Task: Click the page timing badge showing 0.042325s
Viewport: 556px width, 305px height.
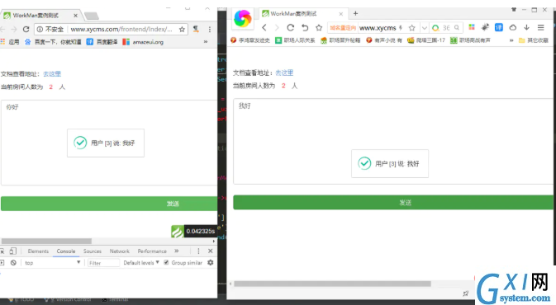Action: [193, 231]
